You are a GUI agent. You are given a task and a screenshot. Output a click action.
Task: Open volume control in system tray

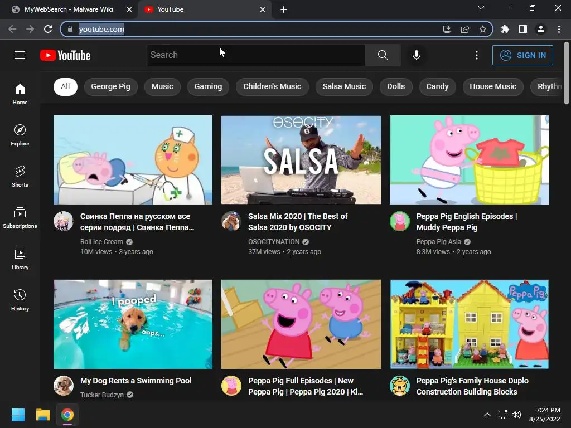click(x=516, y=415)
